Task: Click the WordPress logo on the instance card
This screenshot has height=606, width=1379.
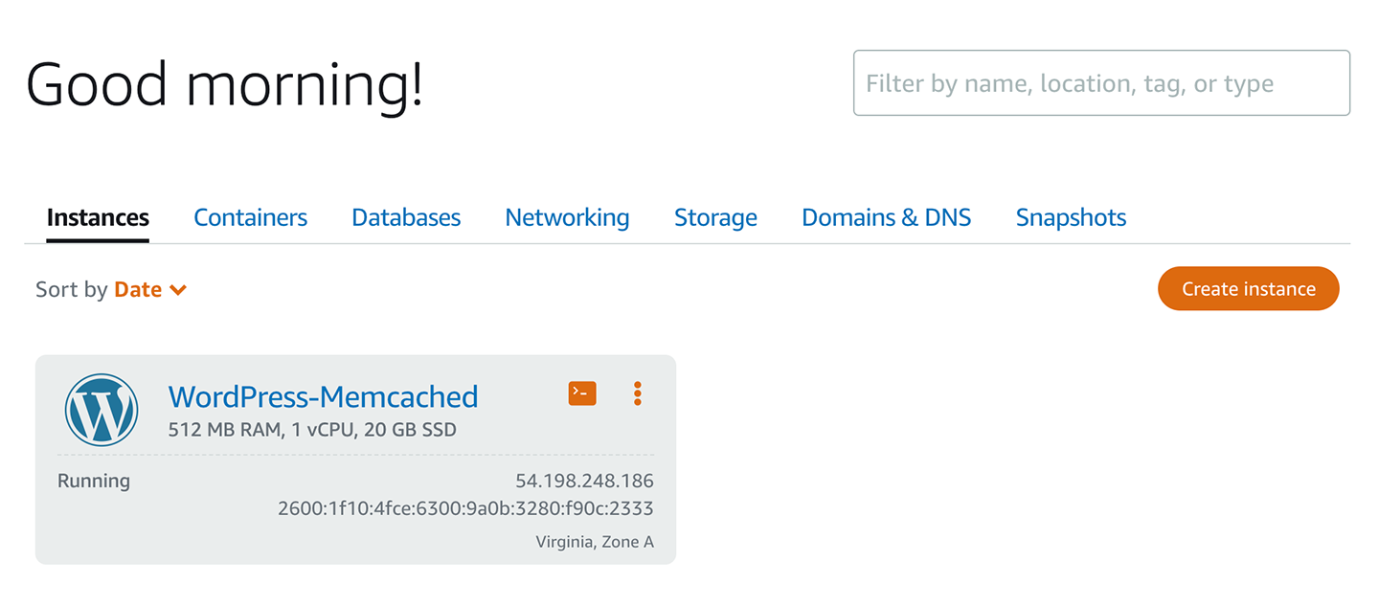Action: click(102, 409)
